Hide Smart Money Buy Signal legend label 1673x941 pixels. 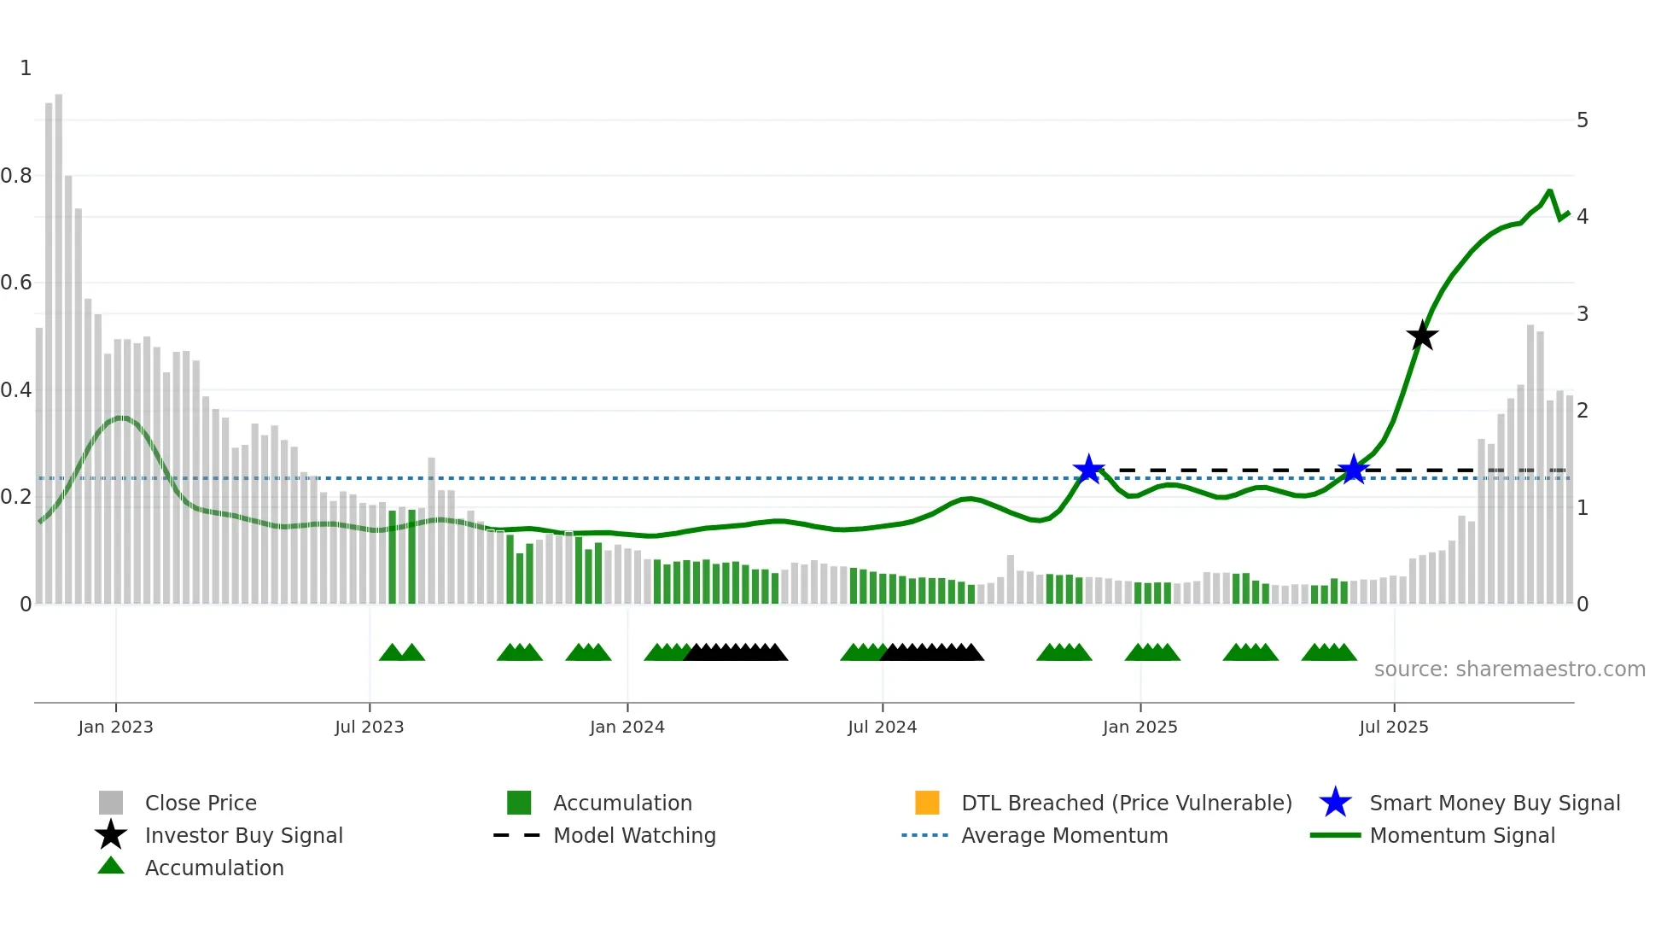[x=1495, y=803]
